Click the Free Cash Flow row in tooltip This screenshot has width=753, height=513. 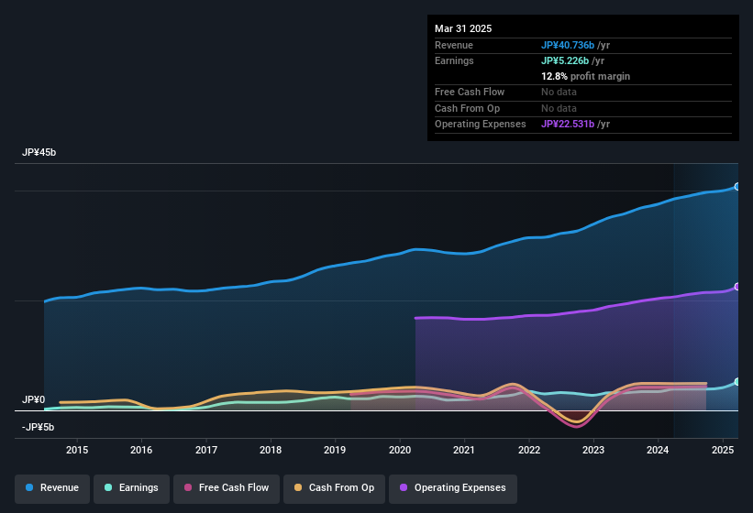pyautogui.click(x=583, y=92)
